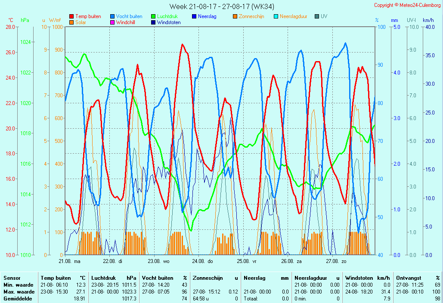Image resolution: width=443 pixels, height=303 pixels.
Task: Click the Ontvangst % table header
Action: 418,278
